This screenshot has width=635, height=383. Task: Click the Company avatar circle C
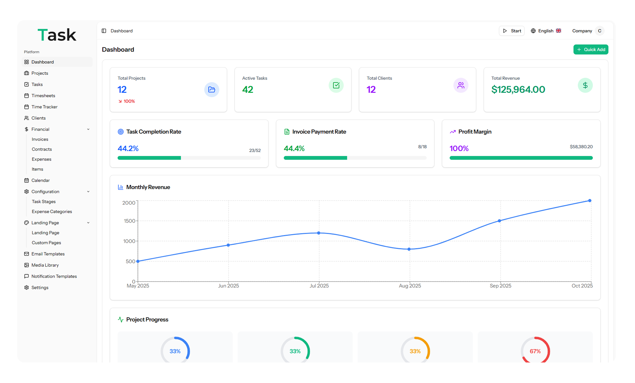tap(600, 31)
